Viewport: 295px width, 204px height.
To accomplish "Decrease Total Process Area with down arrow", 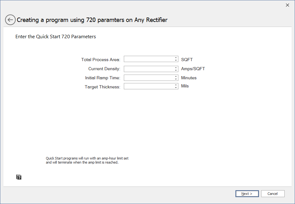I will [x=176, y=60].
